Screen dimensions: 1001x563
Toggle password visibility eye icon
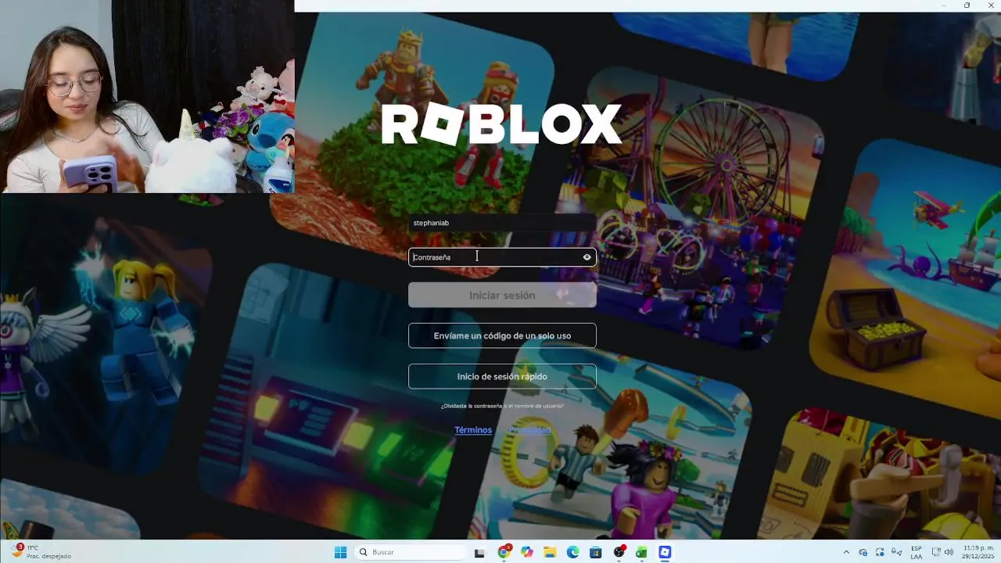pos(587,257)
